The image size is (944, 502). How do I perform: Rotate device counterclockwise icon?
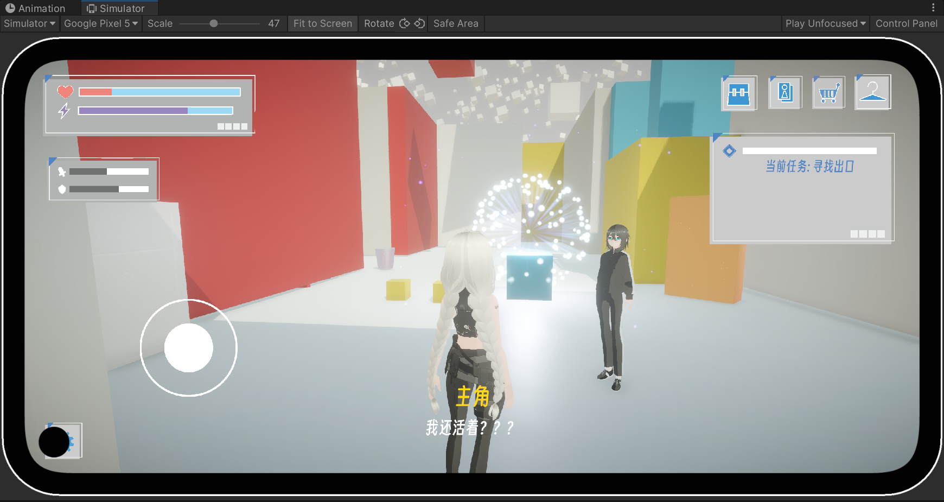405,23
